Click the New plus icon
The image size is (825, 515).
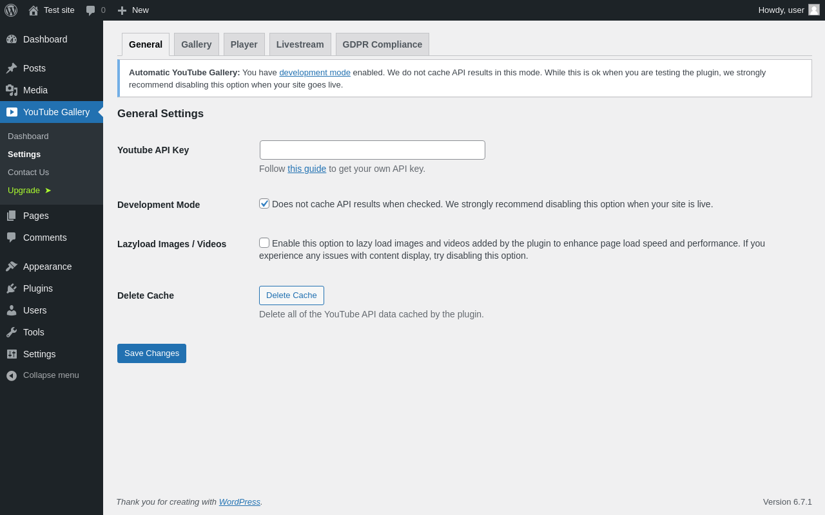point(122,10)
